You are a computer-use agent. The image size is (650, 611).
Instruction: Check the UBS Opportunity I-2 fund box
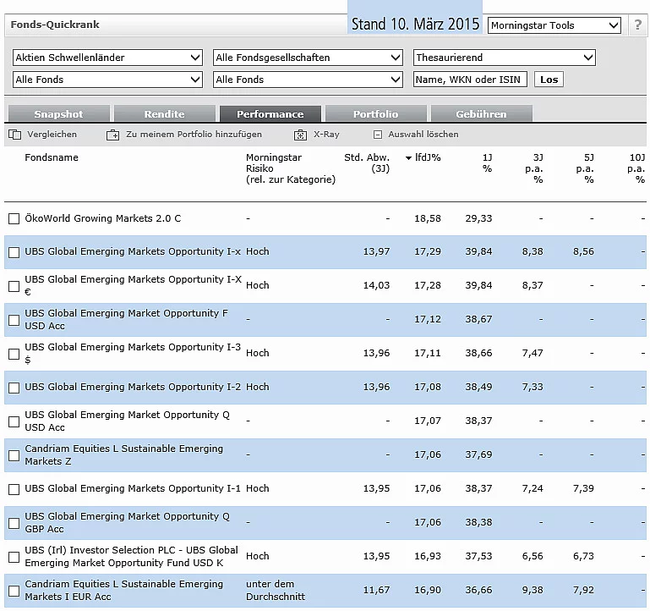14,388
